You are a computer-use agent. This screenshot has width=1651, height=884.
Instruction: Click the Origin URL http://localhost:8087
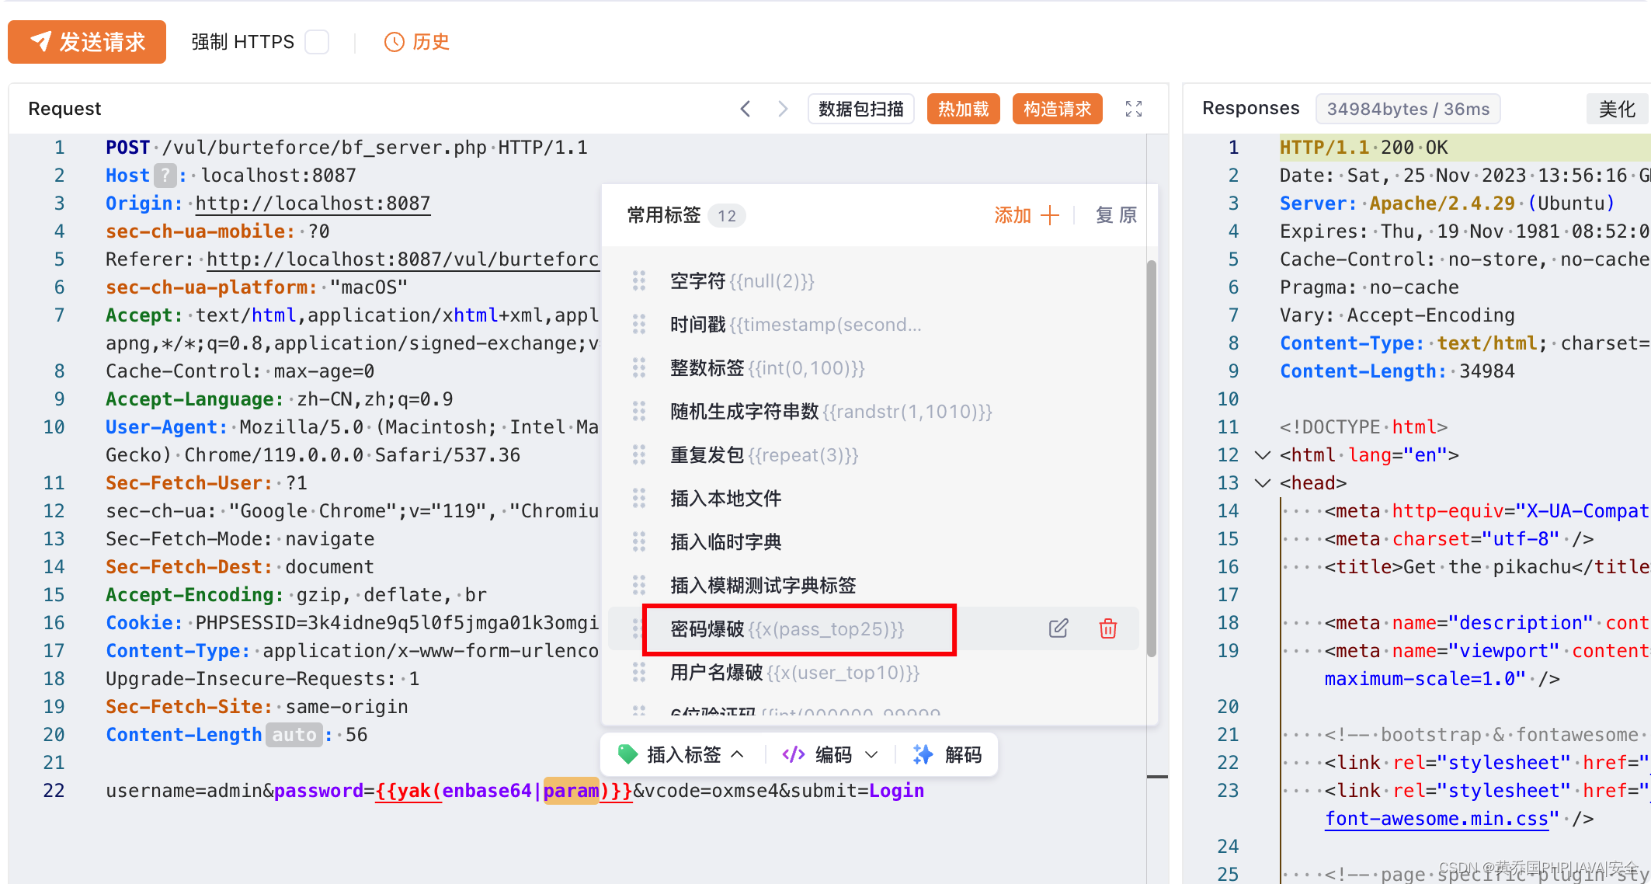313,204
